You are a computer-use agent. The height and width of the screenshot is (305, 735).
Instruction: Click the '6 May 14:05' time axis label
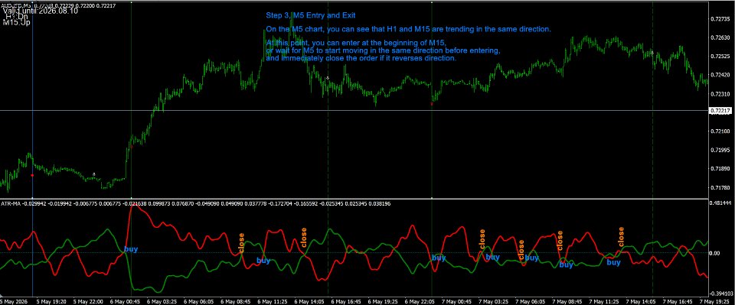click(x=309, y=301)
